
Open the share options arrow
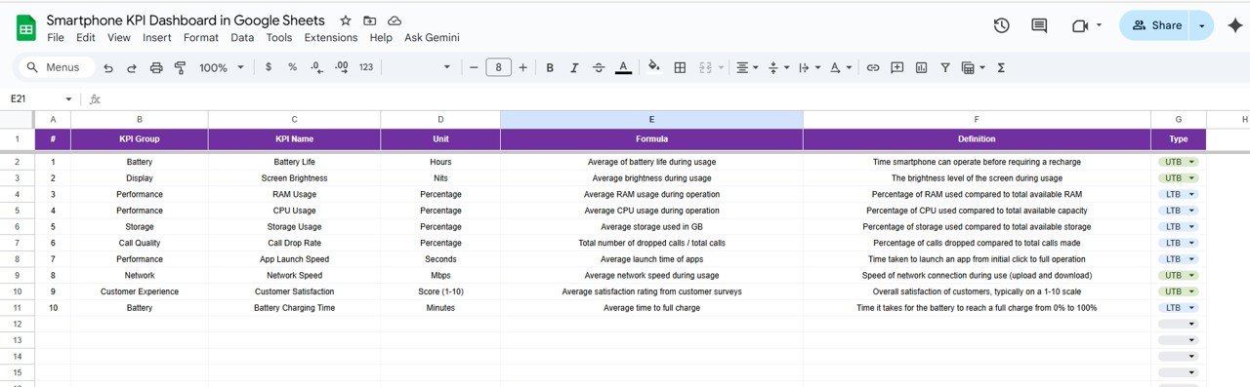[1201, 25]
